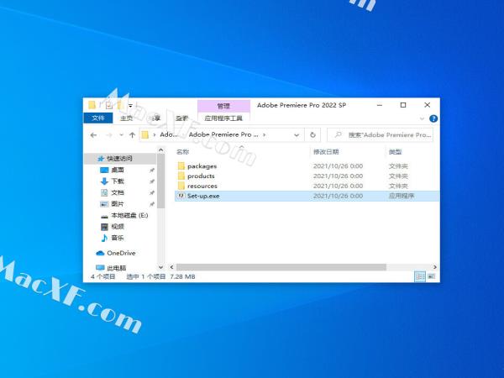Click date cell in the products row
Screen dimensions: 504x378
coord(339,176)
